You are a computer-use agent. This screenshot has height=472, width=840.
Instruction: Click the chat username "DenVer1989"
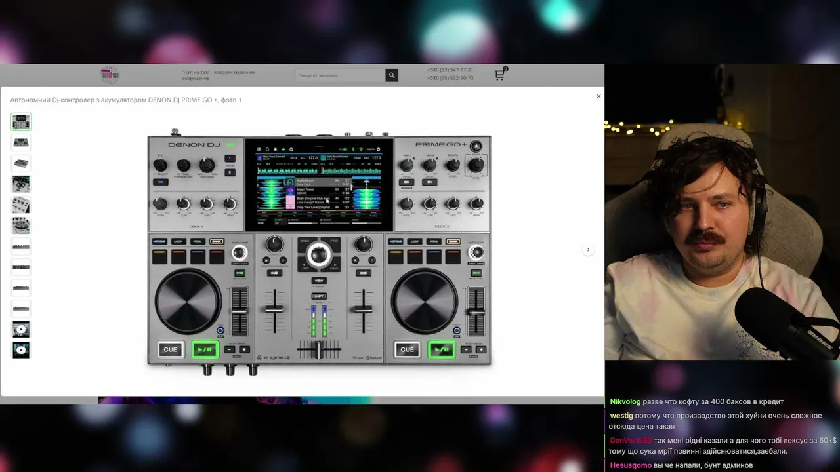(x=631, y=441)
